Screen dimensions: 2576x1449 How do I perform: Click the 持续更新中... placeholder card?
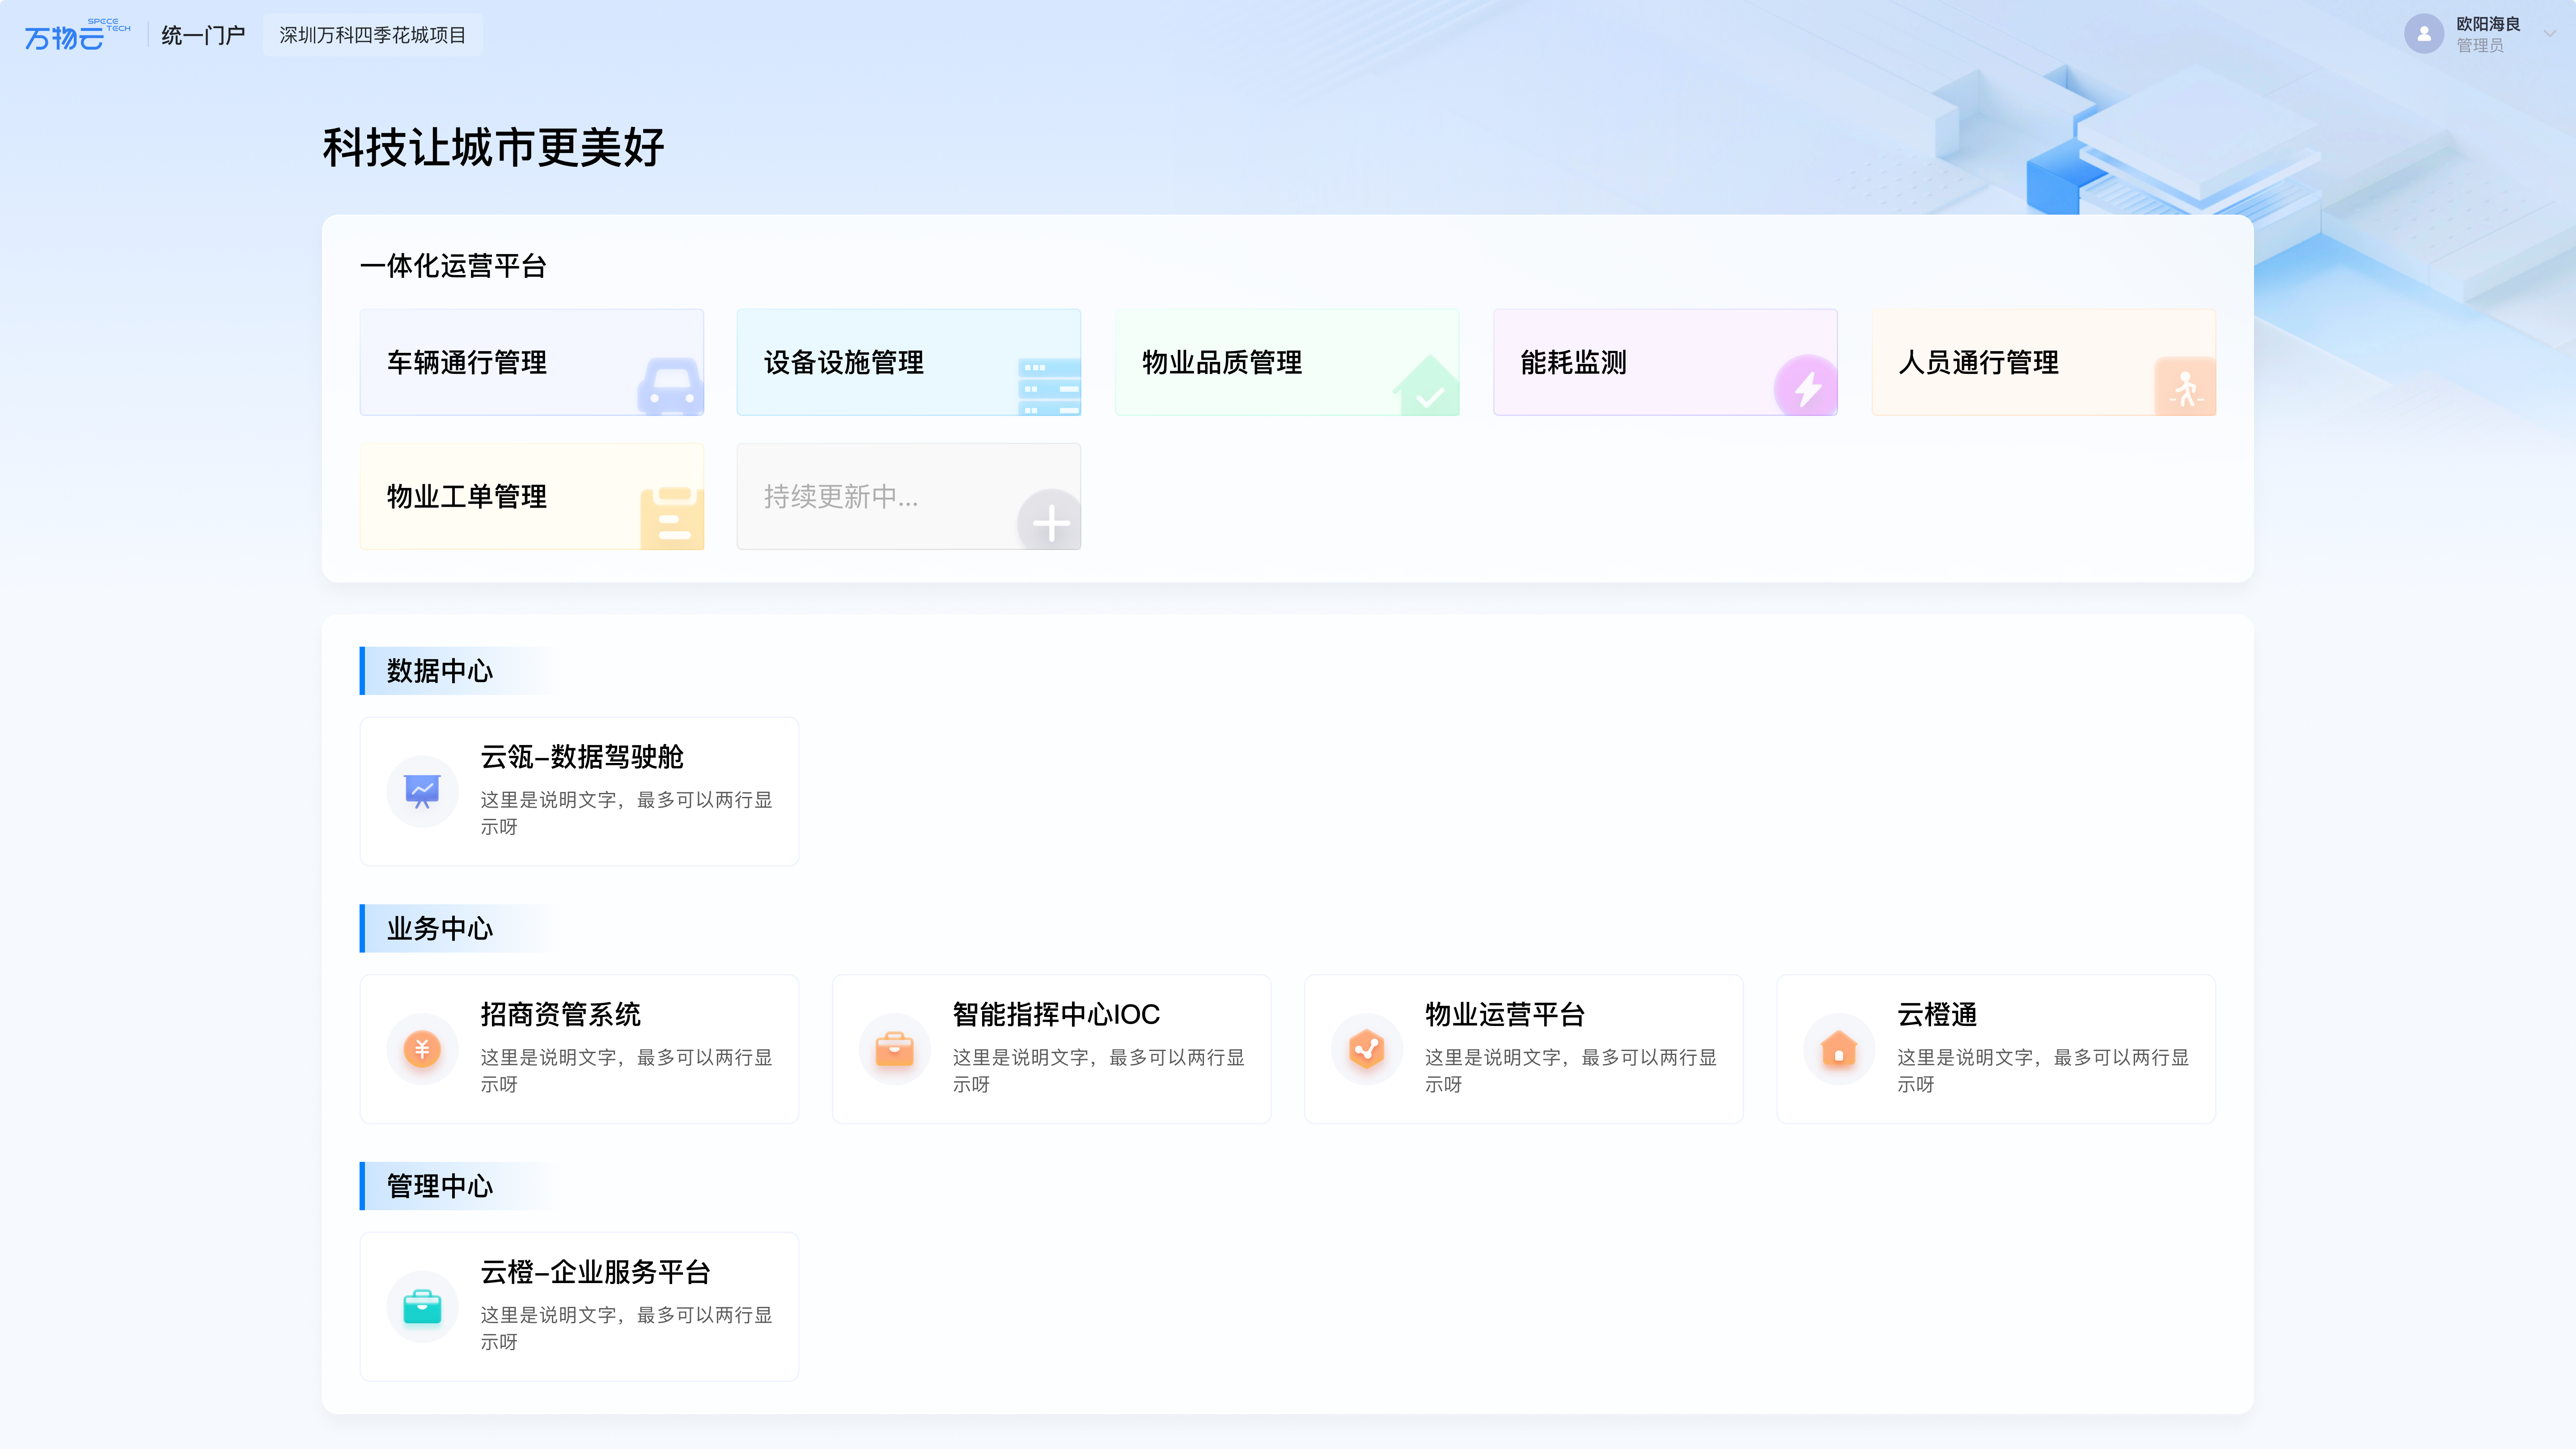coord(909,496)
